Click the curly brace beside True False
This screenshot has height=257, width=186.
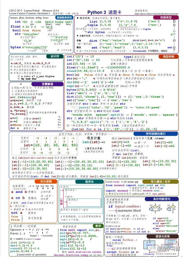(22, 218)
